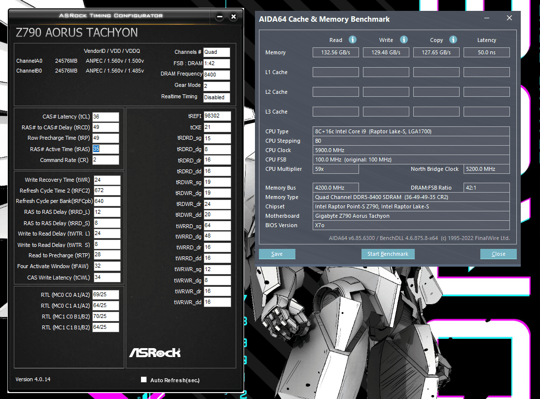Click the Copy info icon in AIDA64
Image resolution: width=540 pixels, height=399 pixels.
coord(453,40)
